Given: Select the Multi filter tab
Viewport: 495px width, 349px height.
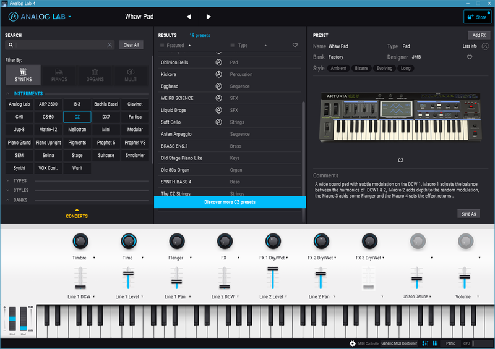Looking at the screenshot, I should tap(131, 75).
